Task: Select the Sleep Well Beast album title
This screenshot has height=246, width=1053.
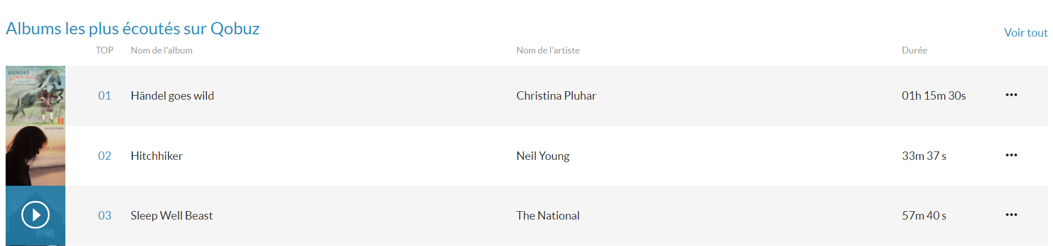Action: (x=172, y=216)
